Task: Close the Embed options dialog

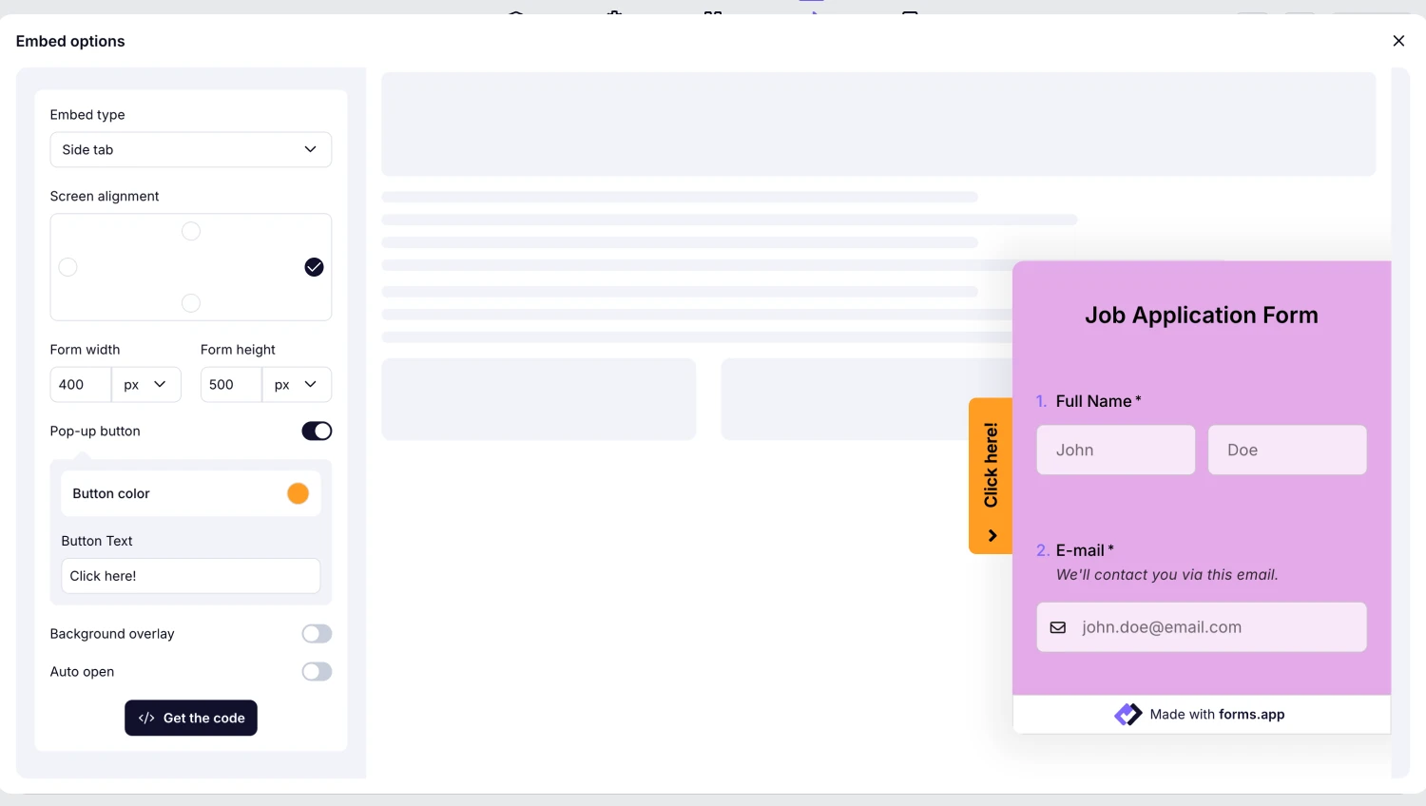Action: click(1398, 41)
